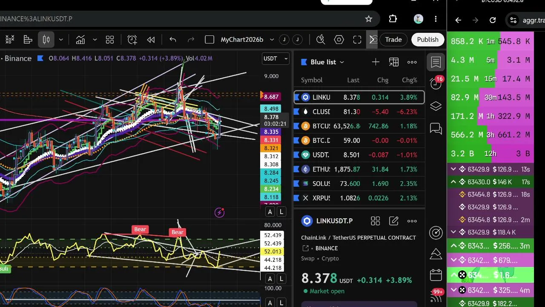Sort the watchlist by Chg column
This screenshot has height=307, width=545.
click(x=383, y=80)
